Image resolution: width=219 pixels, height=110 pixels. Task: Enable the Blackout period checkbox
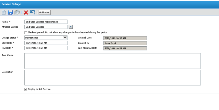click(26, 32)
